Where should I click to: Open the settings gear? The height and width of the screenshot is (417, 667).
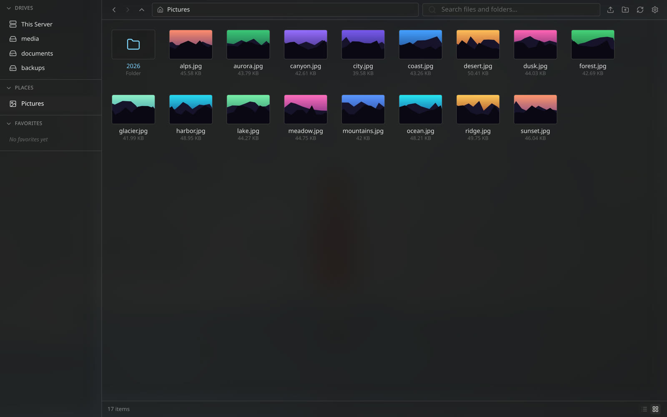[655, 10]
